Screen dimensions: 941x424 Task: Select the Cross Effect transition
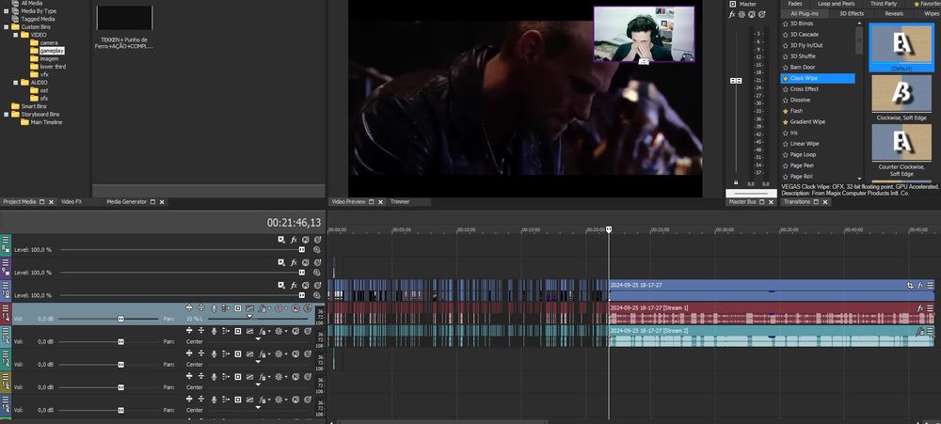point(805,88)
